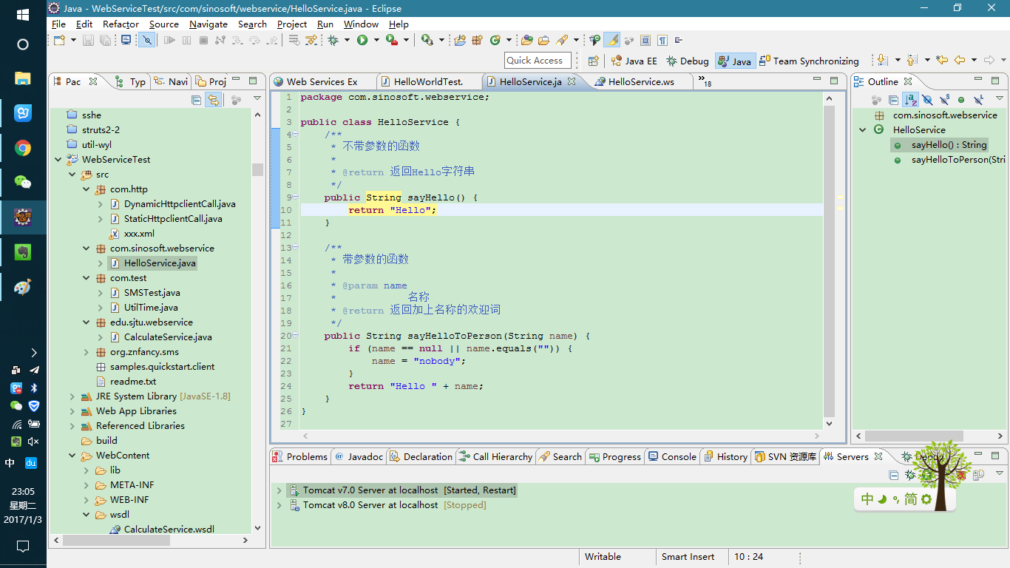The width and height of the screenshot is (1010, 568).
Task: Click the Back navigation arrow
Action: pyautogui.click(x=959, y=60)
